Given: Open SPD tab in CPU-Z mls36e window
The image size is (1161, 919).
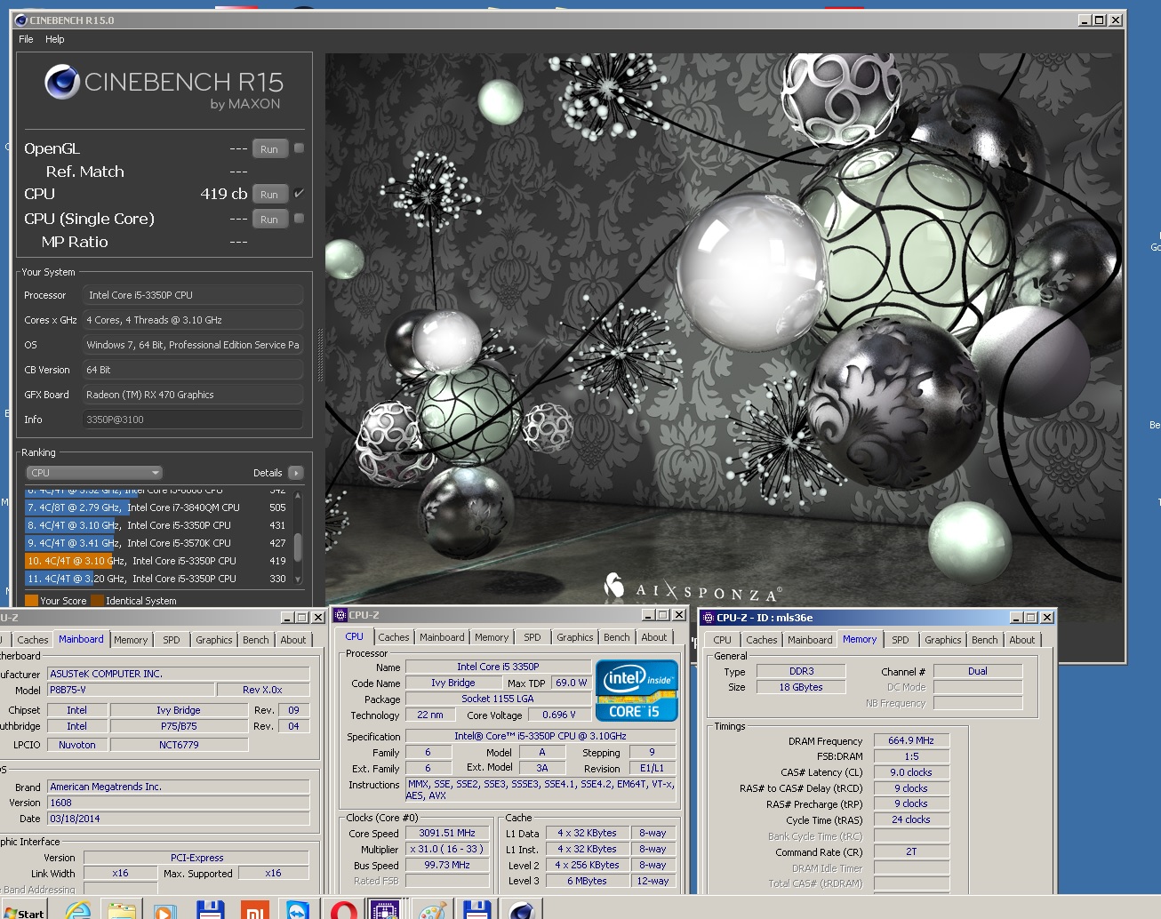Looking at the screenshot, I should 901,640.
